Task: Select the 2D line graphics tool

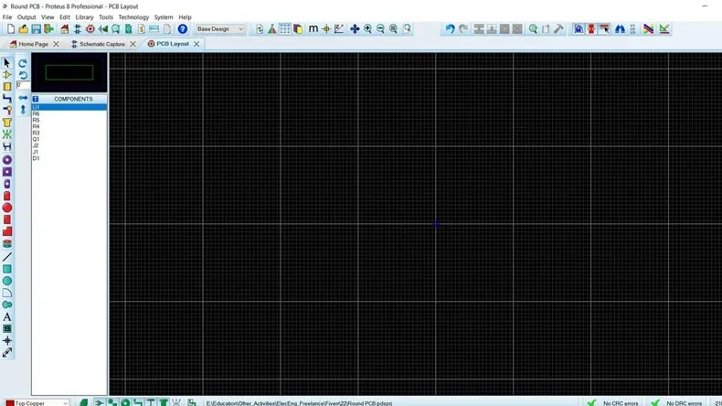Action: tap(7, 257)
